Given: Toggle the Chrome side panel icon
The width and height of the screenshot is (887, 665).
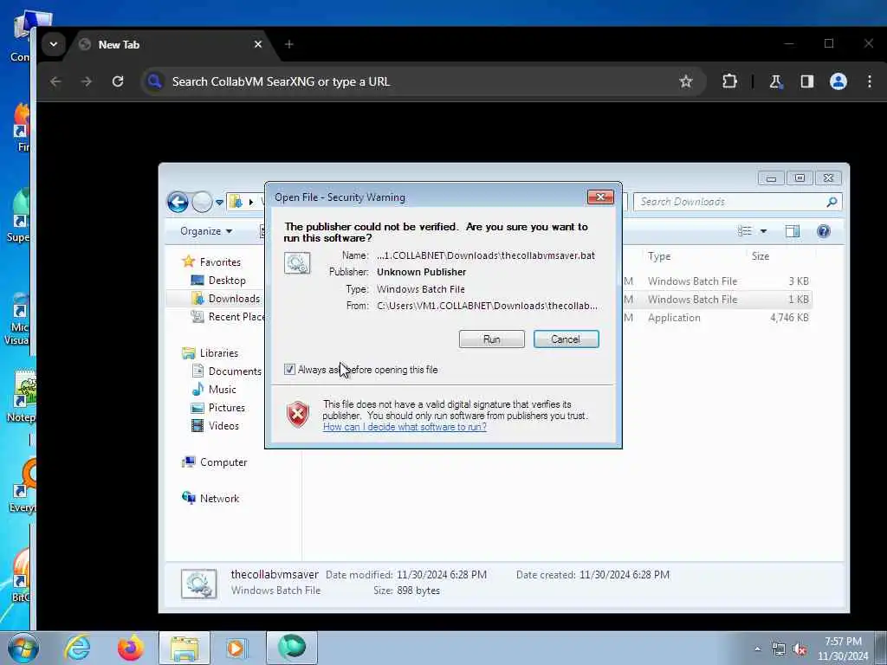Looking at the screenshot, I should click(x=806, y=81).
